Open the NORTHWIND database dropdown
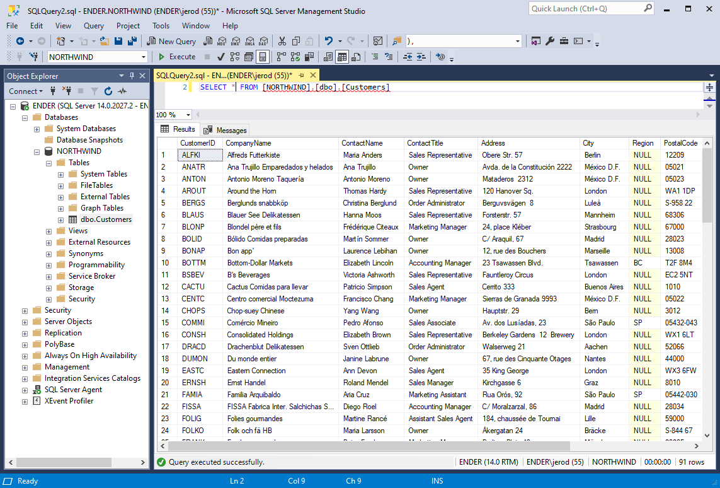720x488 pixels. [x=144, y=57]
